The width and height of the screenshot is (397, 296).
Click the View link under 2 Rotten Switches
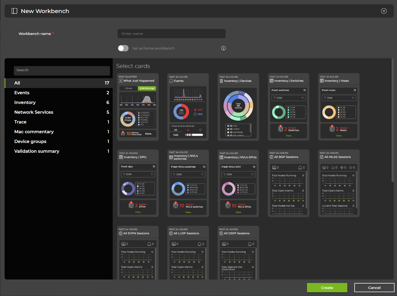click(288, 135)
